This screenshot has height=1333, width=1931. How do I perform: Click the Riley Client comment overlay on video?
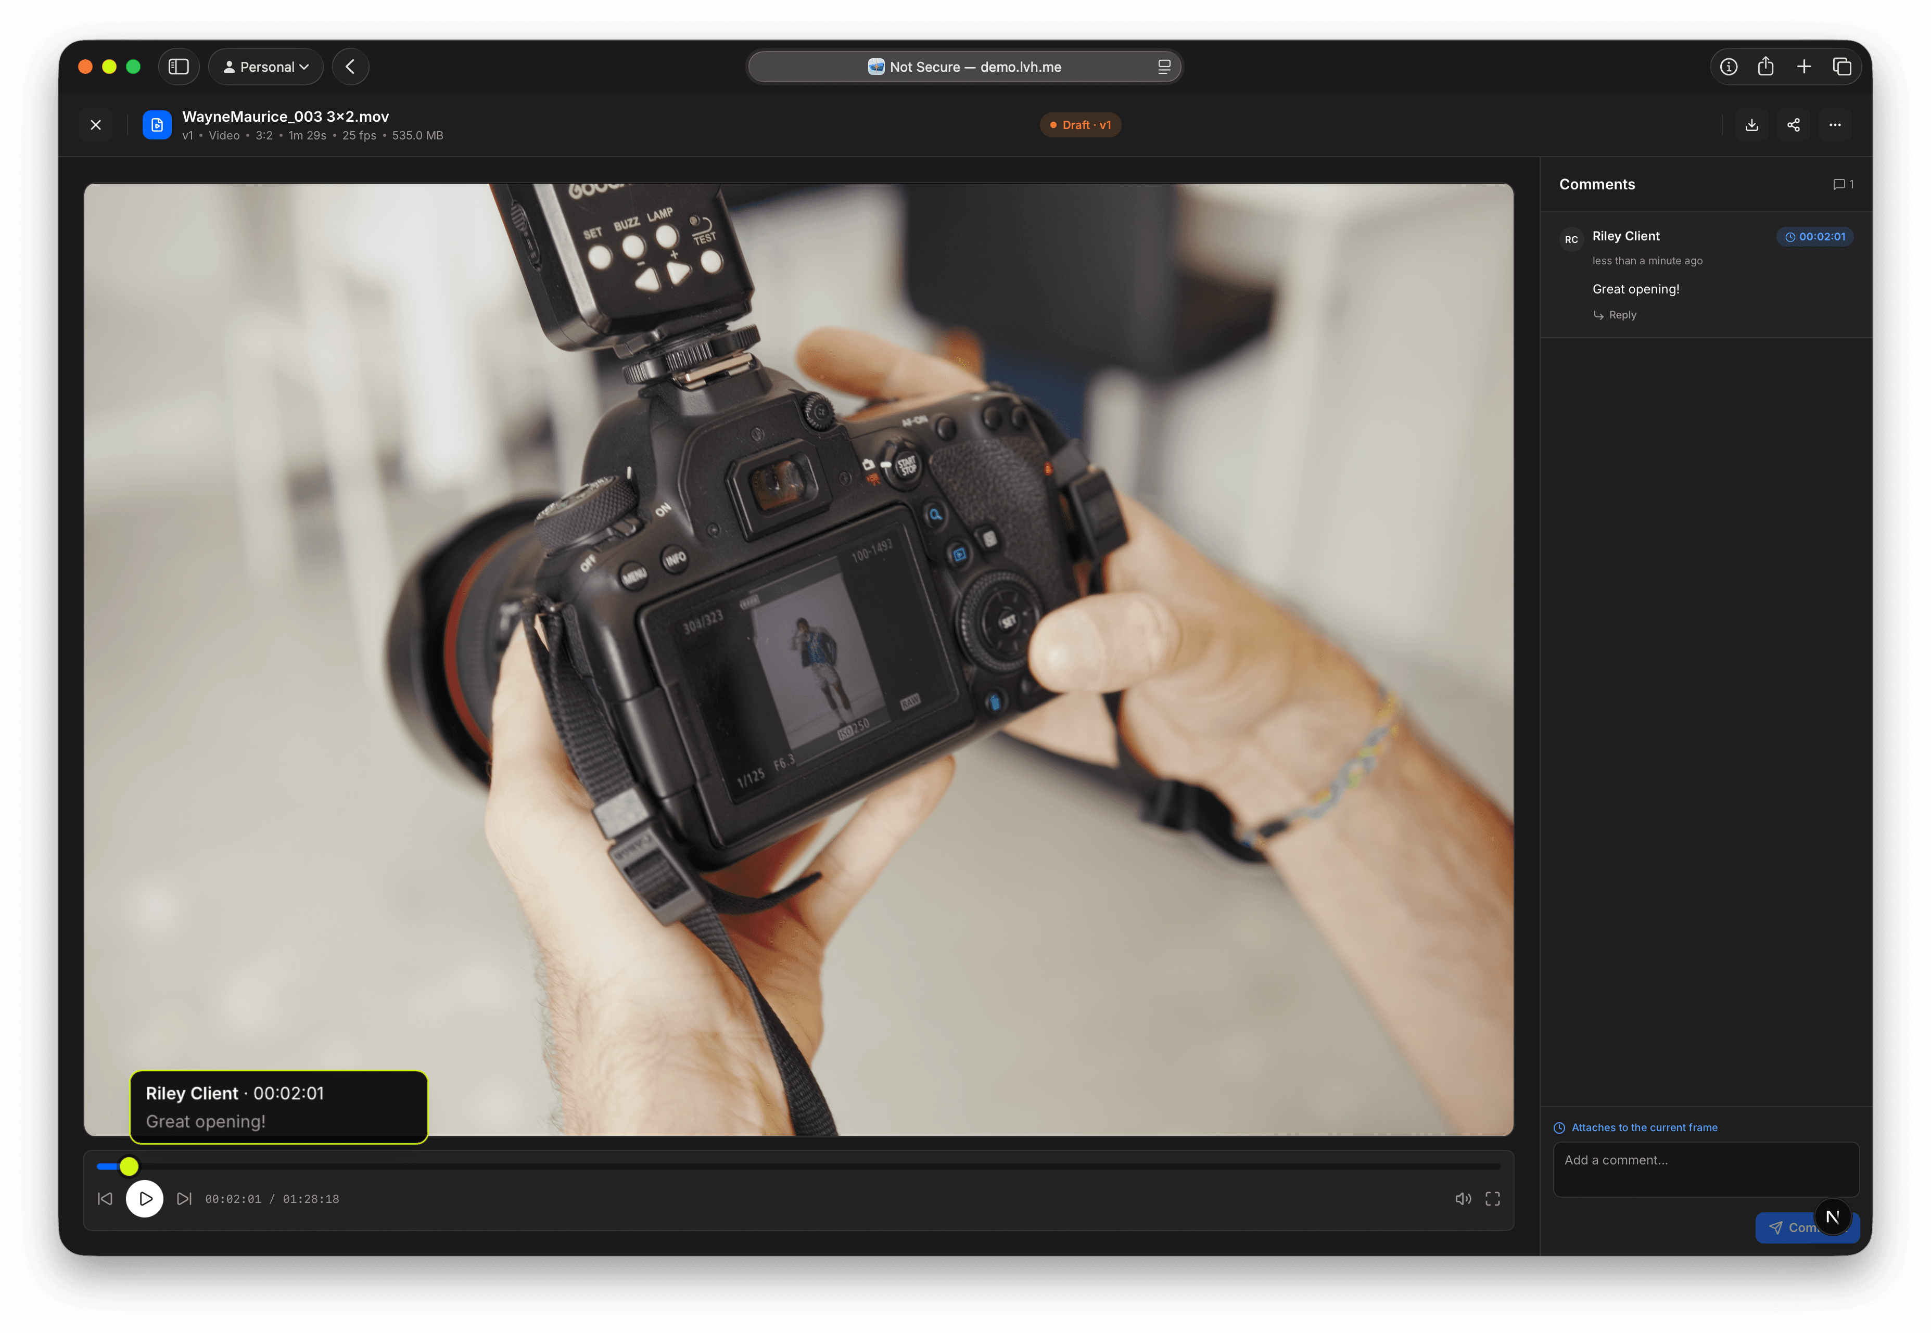[x=279, y=1108]
